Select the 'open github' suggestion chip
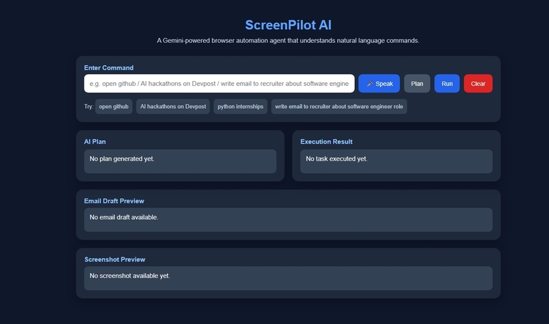Screen dimensions: 549x324 click(114, 107)
